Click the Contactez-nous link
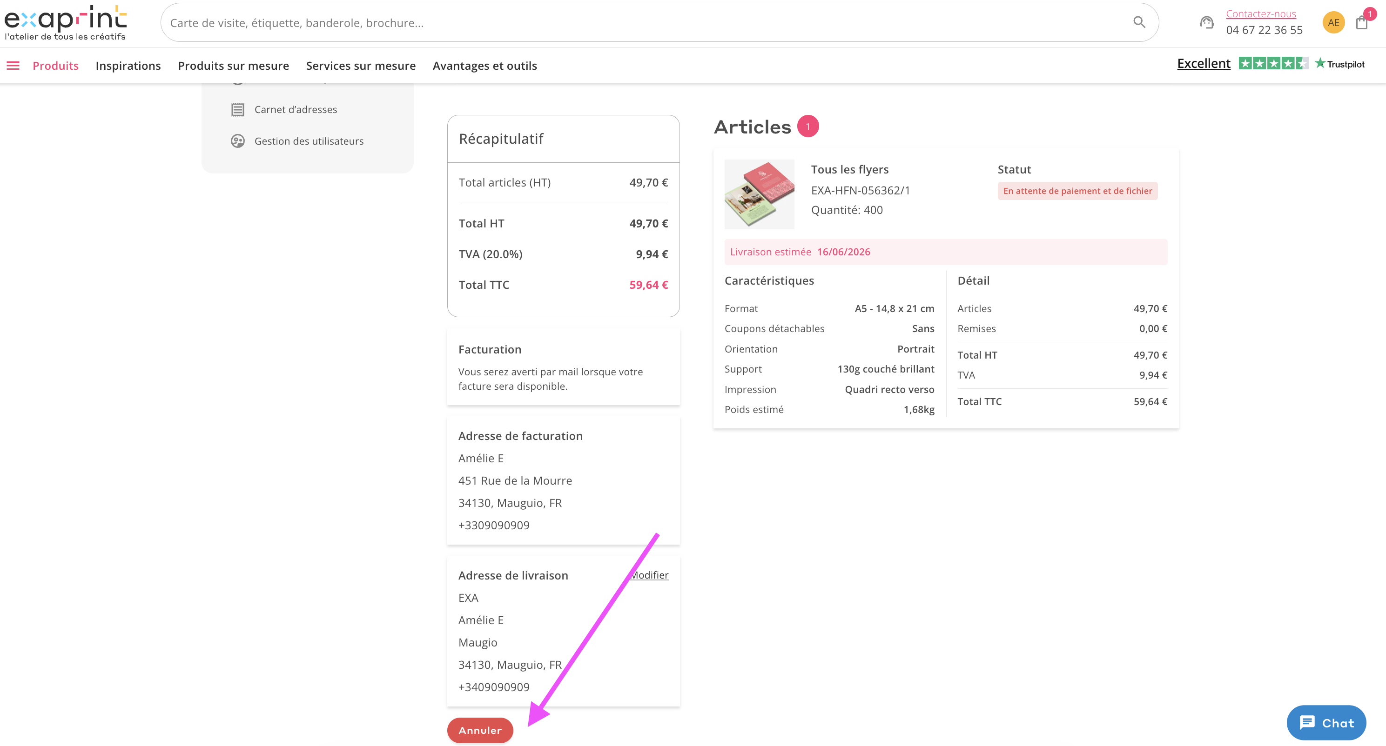The width and height of the screenshot is (1386, 746). pos(1261,13)
